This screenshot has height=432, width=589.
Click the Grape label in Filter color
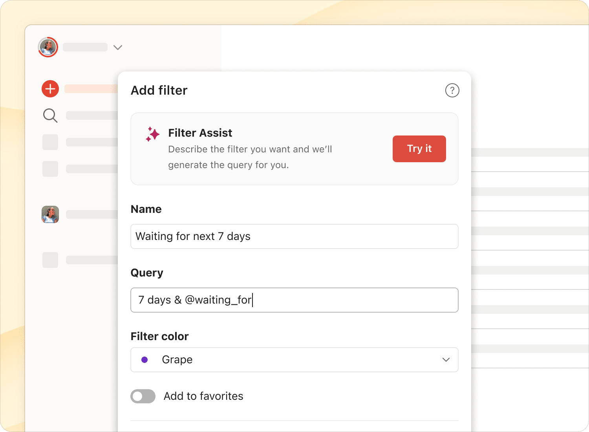(177, 360)
